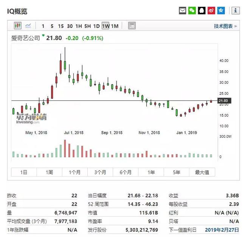The width and height of the screenshot is (242, 237).
Task: Toggle the news overlay icon in toolbar
Action: tap(132, 26)
